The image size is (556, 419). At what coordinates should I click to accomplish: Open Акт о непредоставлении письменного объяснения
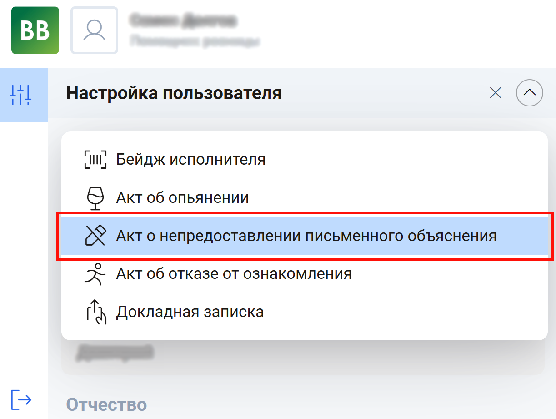click(x=304, y=236)
